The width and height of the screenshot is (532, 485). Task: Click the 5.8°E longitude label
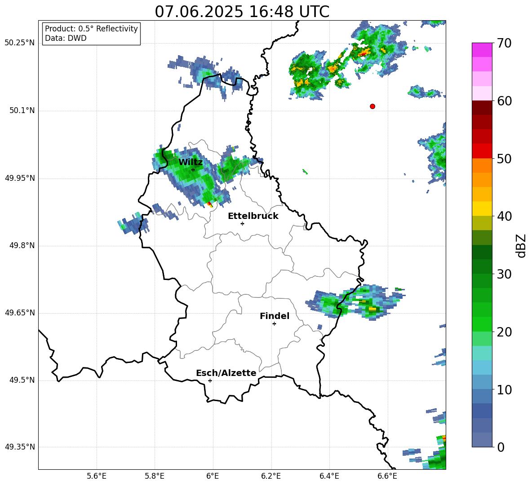click(155, 476)
